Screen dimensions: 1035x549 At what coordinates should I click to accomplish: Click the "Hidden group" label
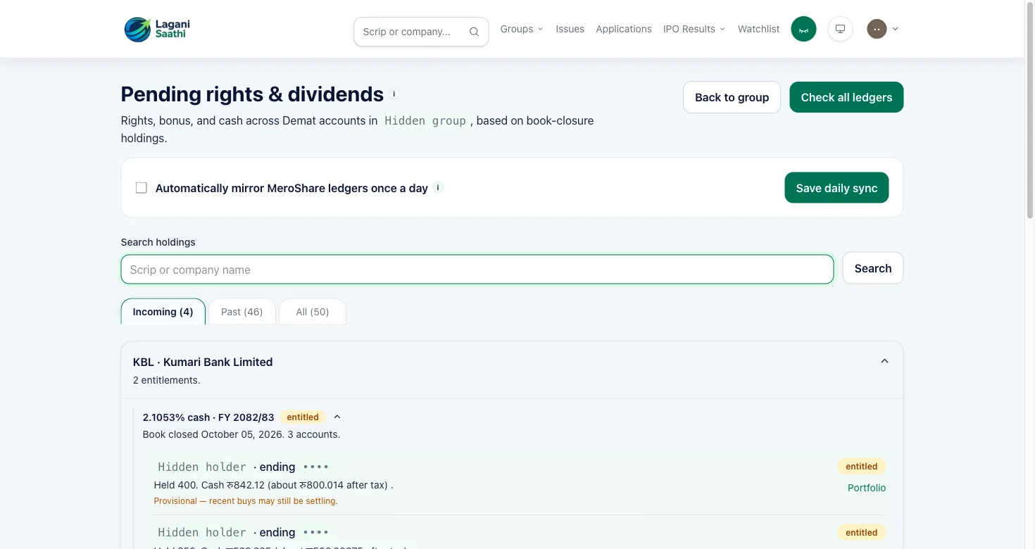coord(425,120)
